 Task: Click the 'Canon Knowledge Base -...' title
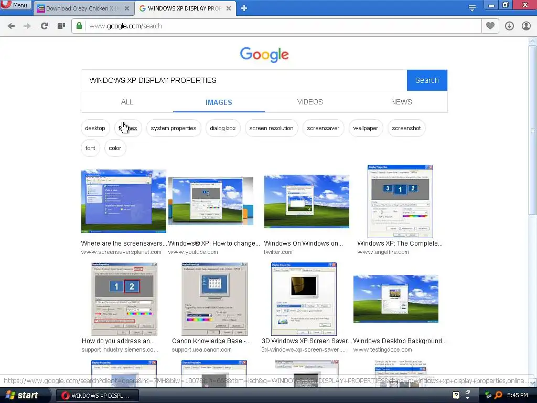[x=211, y=341]
